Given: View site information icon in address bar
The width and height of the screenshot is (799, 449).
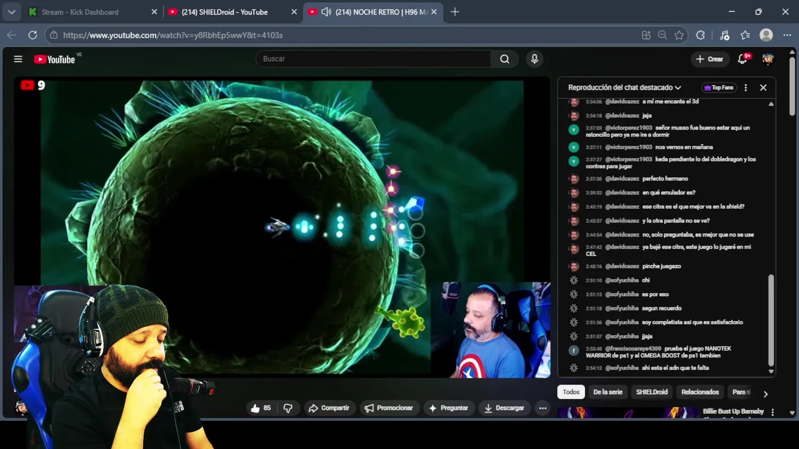Looking at the screenshot, I should (54, 35).
